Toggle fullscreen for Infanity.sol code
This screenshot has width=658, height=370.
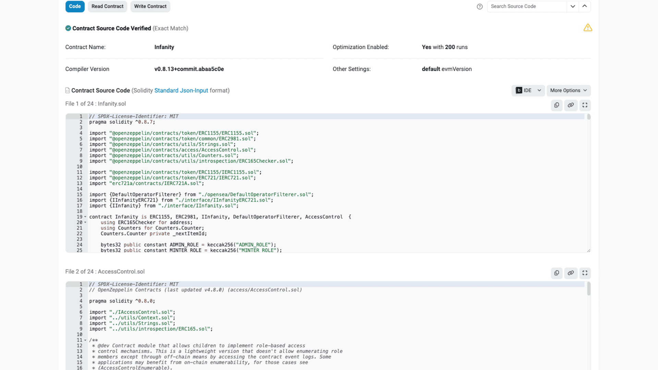585,105
